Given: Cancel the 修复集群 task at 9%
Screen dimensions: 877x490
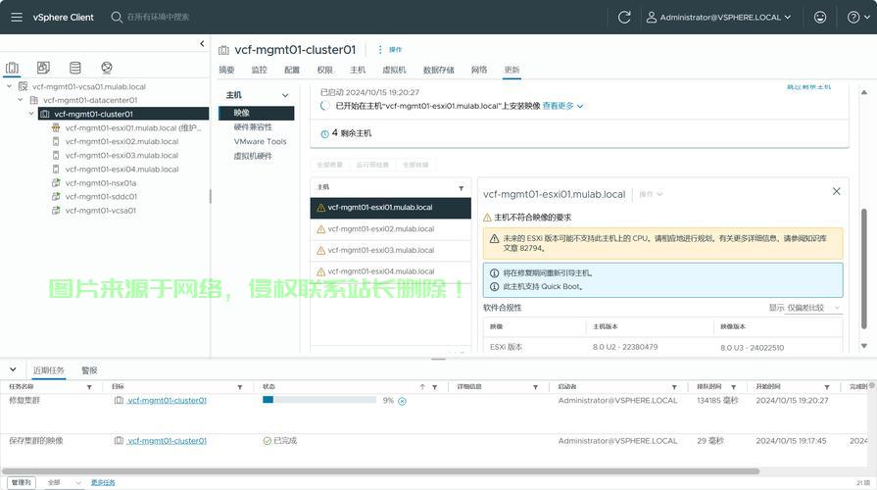Looking at the screenshot, I should coord(402,401).
